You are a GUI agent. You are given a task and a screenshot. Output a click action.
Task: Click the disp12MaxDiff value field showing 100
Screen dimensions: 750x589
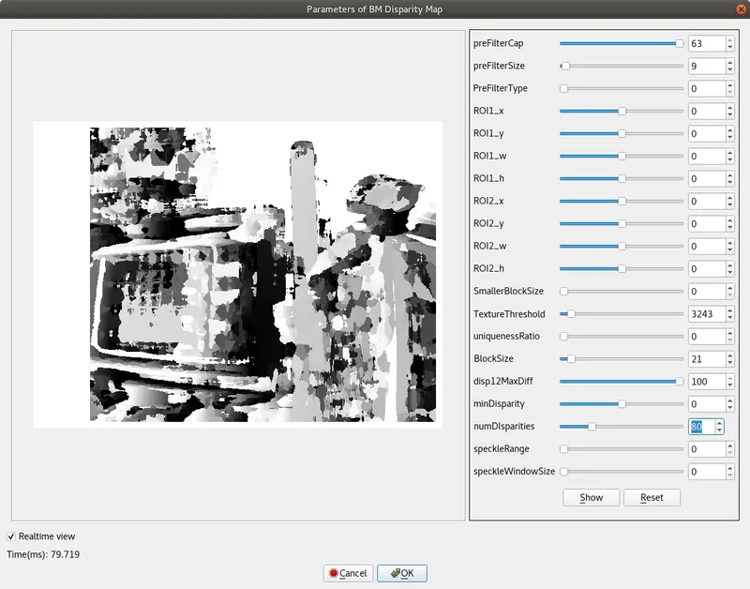click(707, 382)
